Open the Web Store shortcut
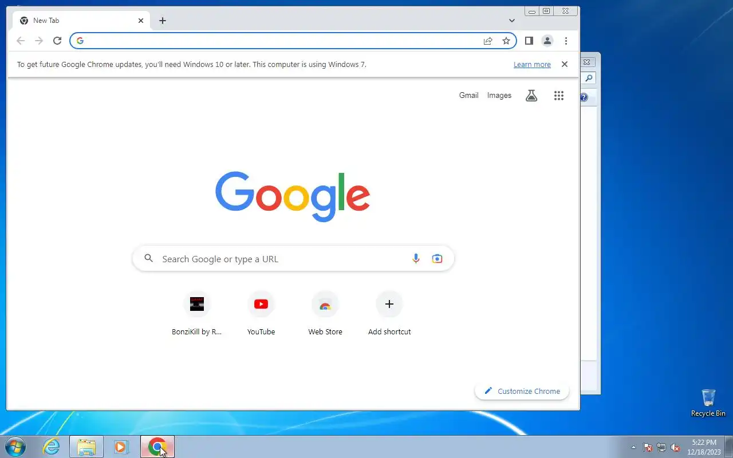The height and width of the screenshot is (458, 733). pyautogui.click(x=325, y=314)
